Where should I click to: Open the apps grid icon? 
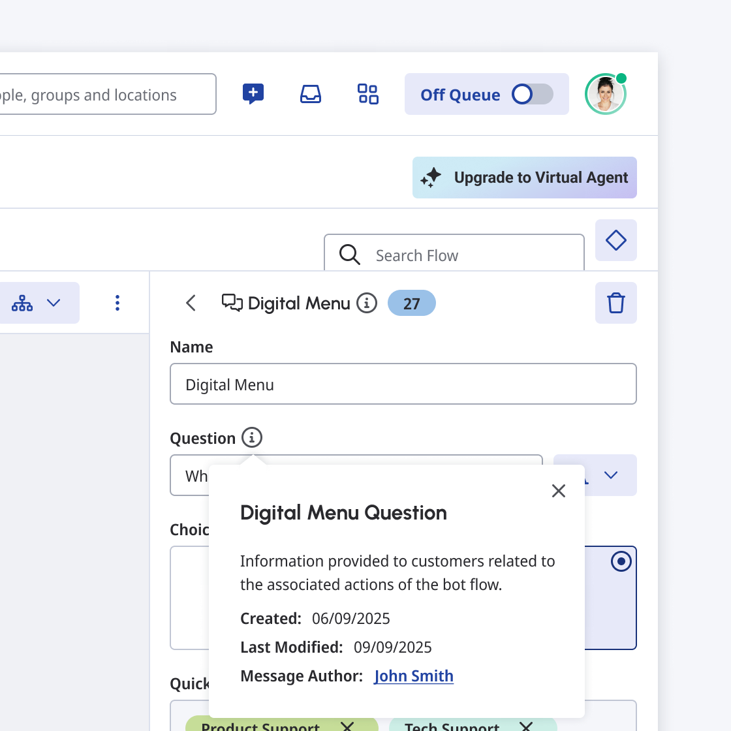tap(368, 94)
